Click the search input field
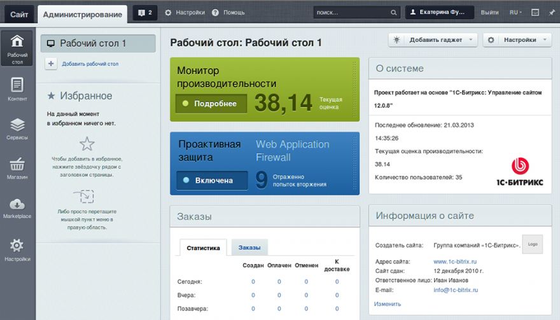The height and width of the screenshot is (320, 560). [352, 13]
